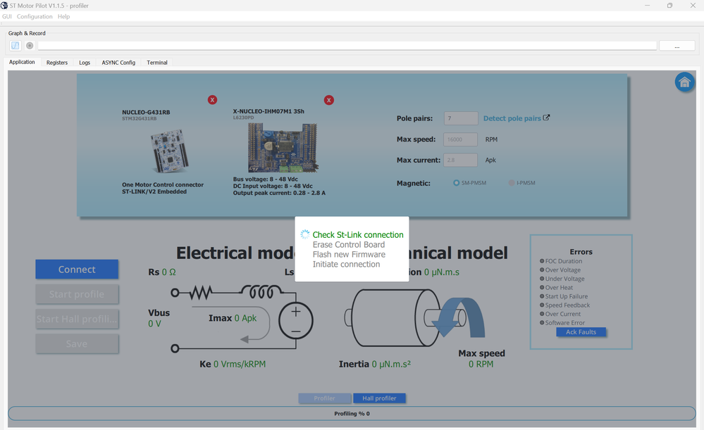
Task: Click the Speed Feedback error indicator
Action: tap(542, 305)
